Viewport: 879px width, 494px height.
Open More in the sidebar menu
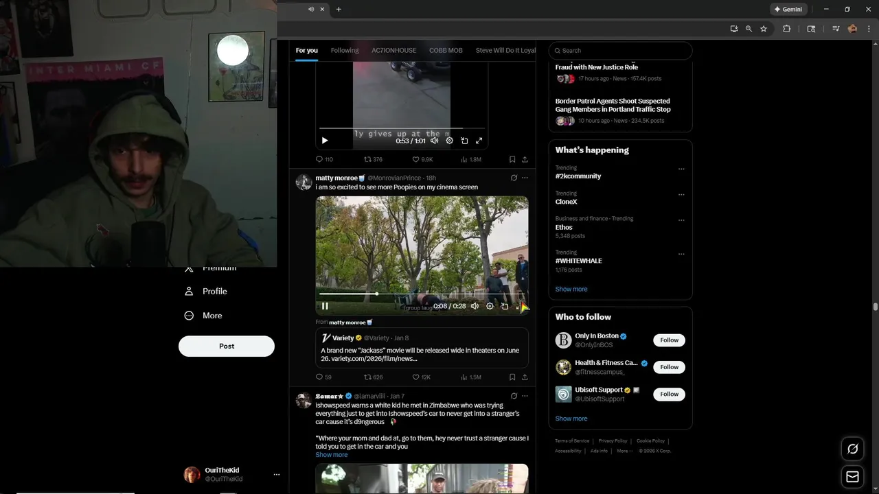(203, 316)
